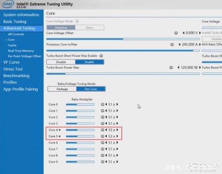Disable Turbo Boost Short Power Max
This screenshot has width=222, height=174.
tap(61, 62)
